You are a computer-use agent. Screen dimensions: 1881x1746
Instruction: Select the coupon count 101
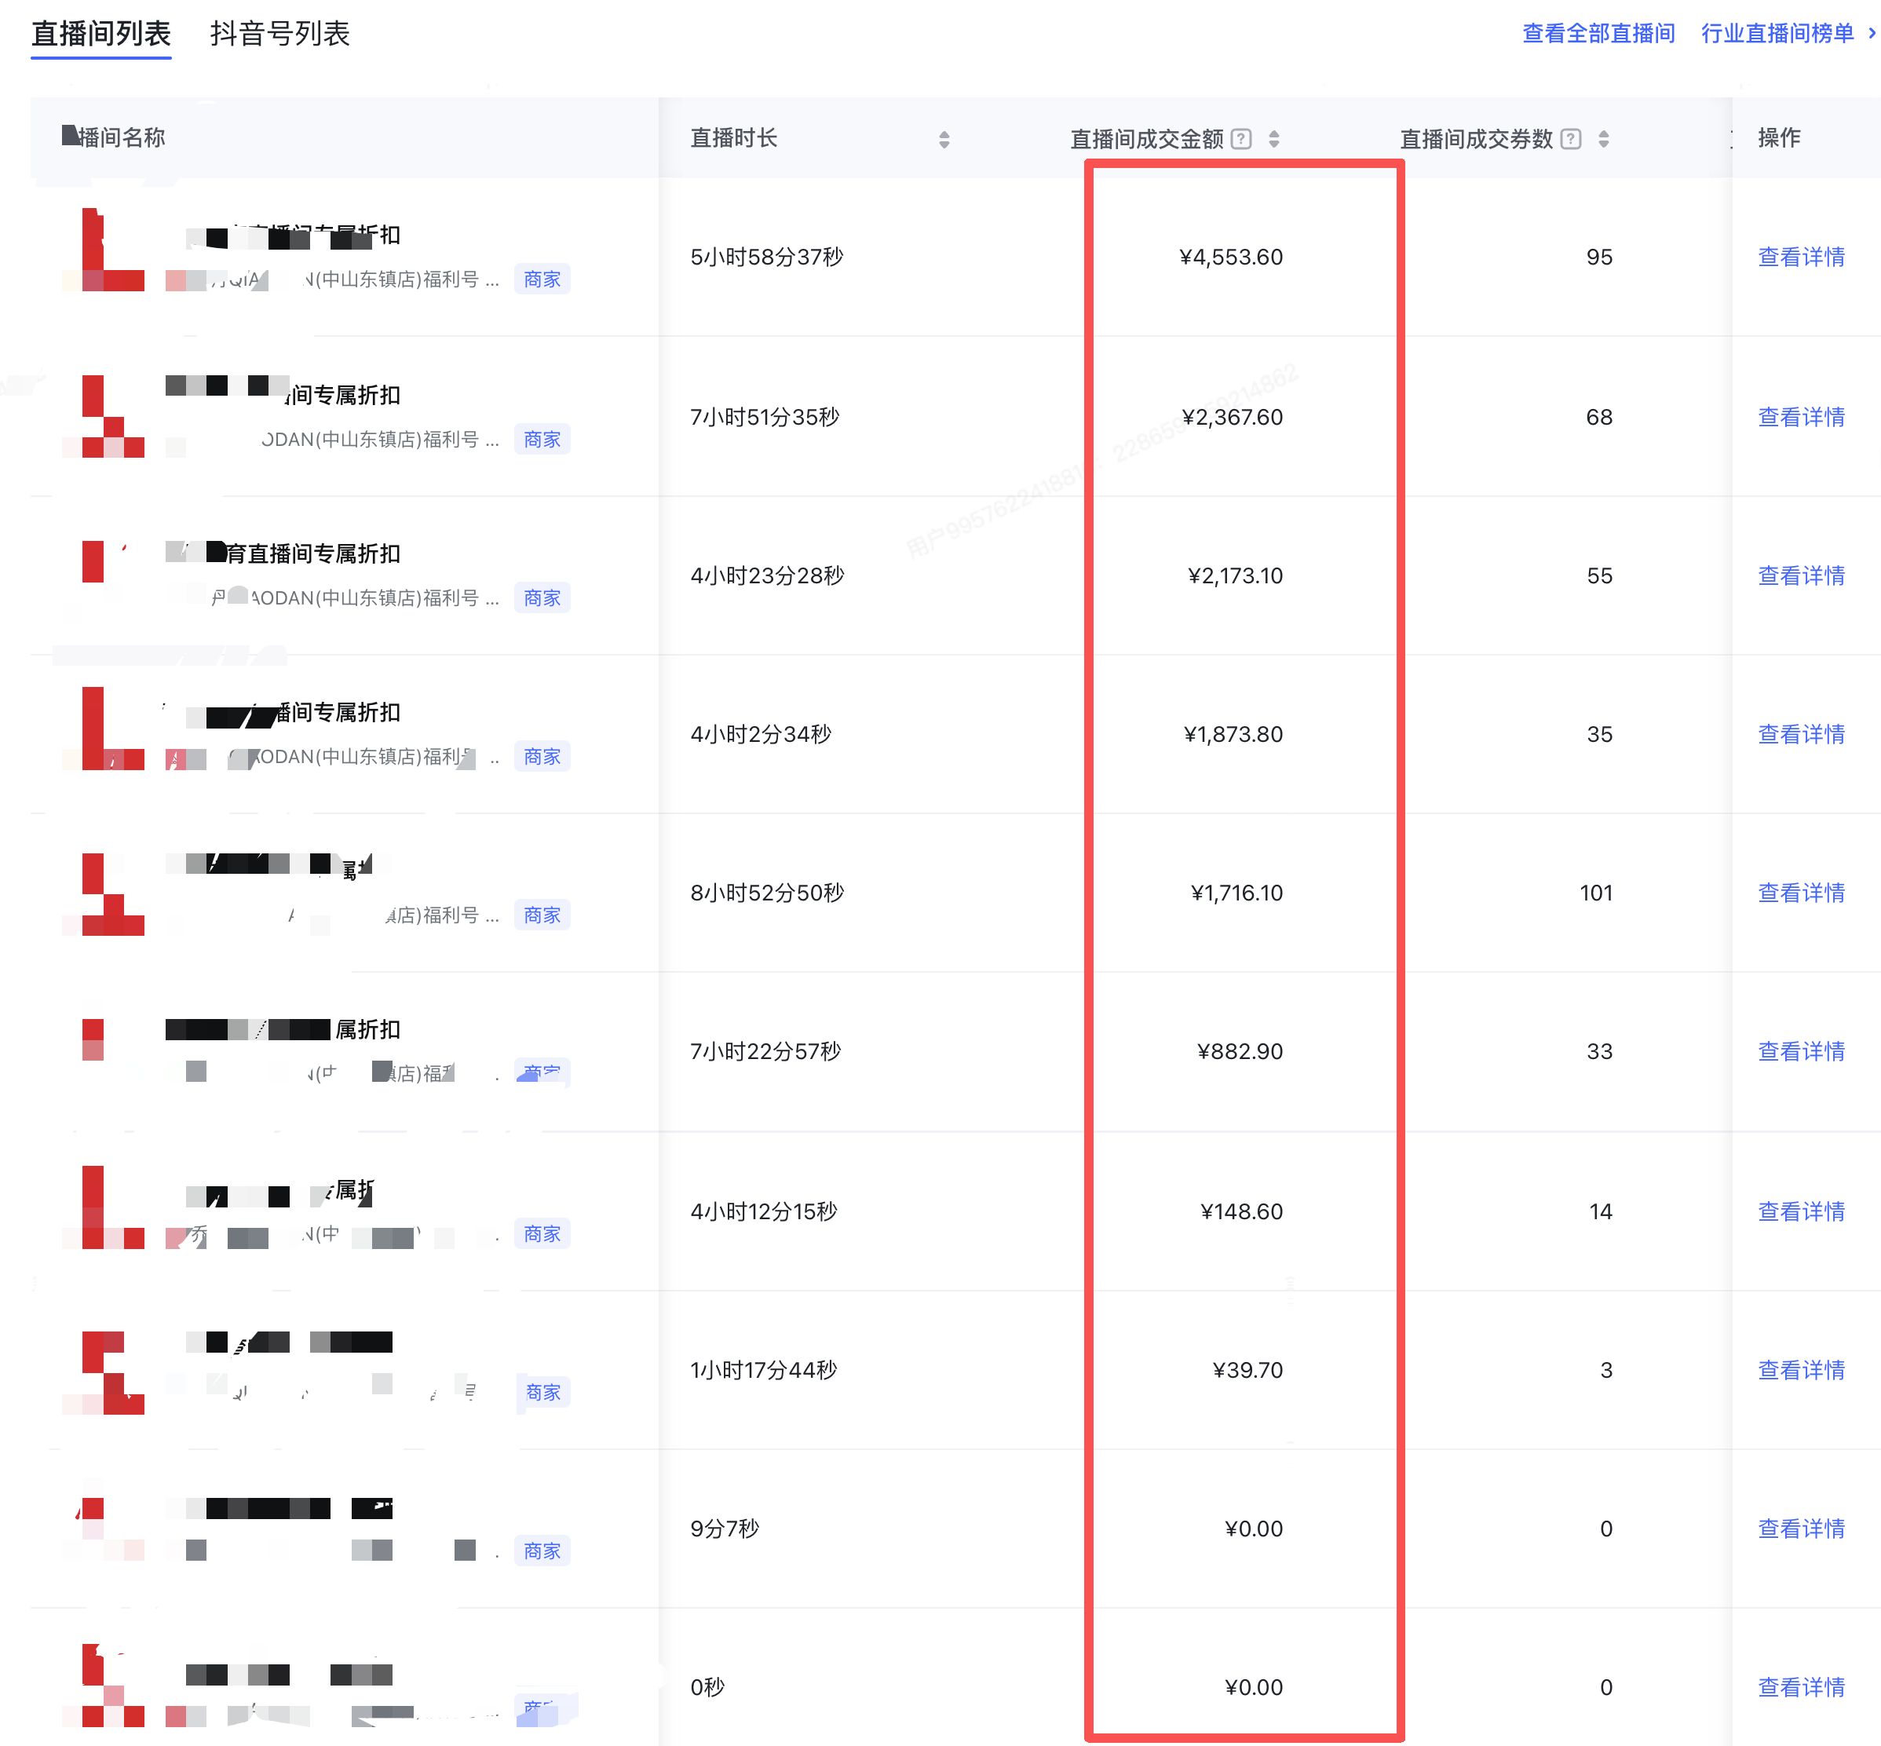pyautogui.click(x=1596, y=893)
